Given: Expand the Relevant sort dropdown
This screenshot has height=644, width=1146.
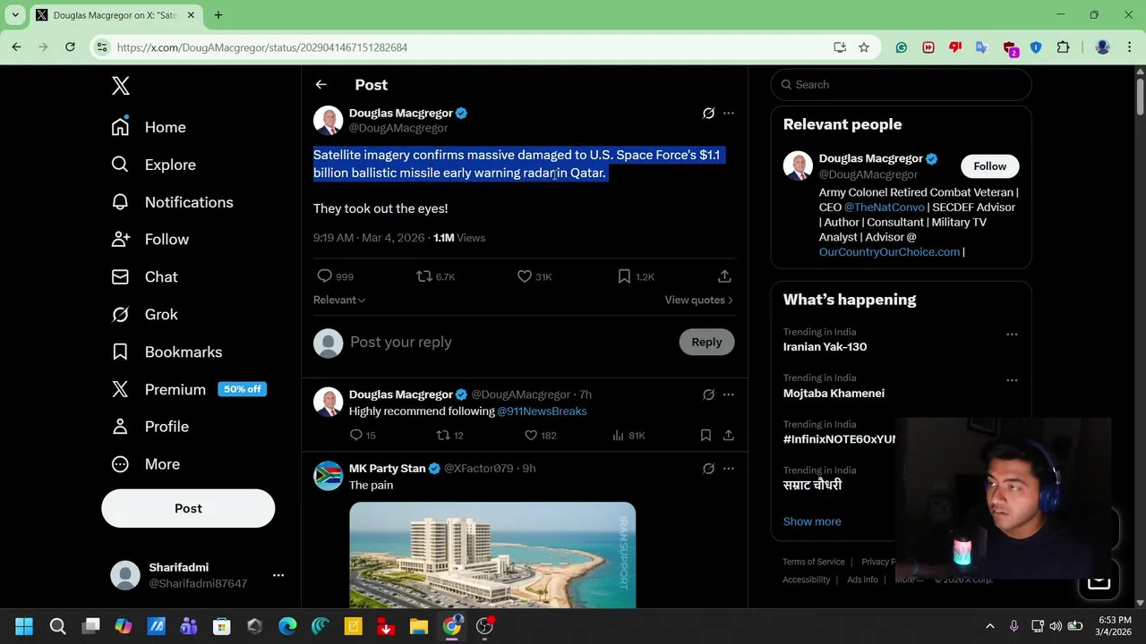Looking at the screenshot, I should pos(339,301).
